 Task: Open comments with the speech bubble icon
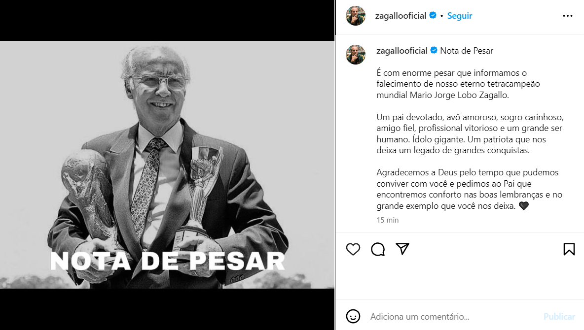378,249
